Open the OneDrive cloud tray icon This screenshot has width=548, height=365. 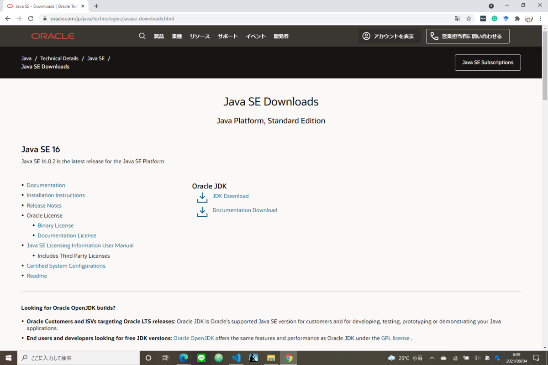pyautogui.click(x=443, y=358)
